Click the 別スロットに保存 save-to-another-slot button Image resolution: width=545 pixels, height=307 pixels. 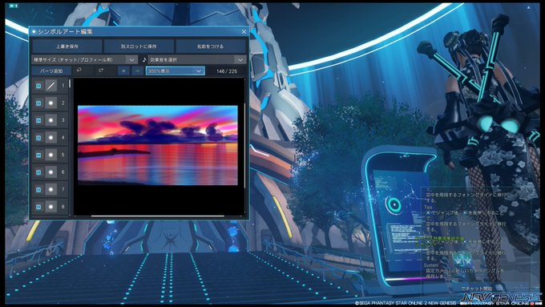pyautogui.click(x=139, y=46)
